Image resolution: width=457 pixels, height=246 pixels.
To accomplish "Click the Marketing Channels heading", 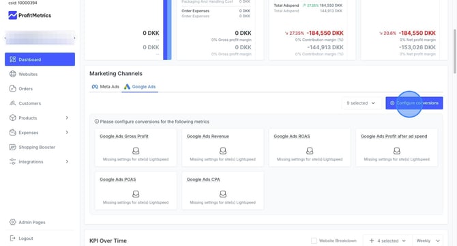I will 116,74.
